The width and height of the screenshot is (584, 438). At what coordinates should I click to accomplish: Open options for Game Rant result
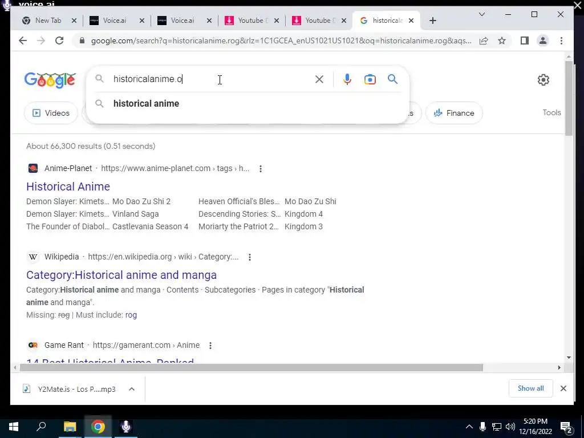[210, 346]
